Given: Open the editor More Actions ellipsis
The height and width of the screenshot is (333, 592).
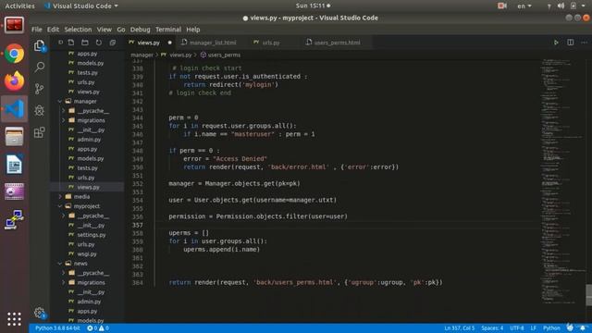Looking at the screenshot, I should 584,43.
